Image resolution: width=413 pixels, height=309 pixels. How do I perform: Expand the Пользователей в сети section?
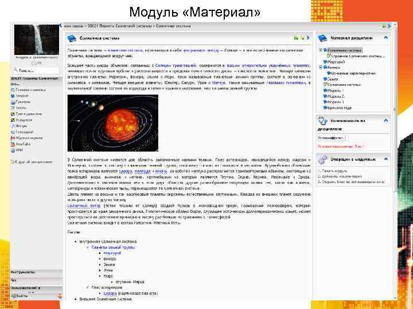click(x=36, y=288)
